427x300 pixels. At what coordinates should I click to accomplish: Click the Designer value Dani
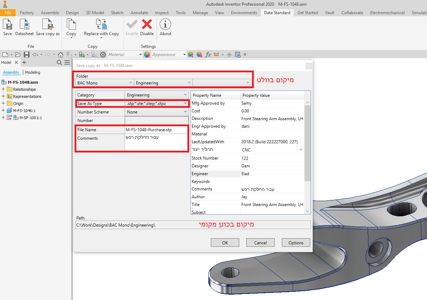tap(246, 166)
